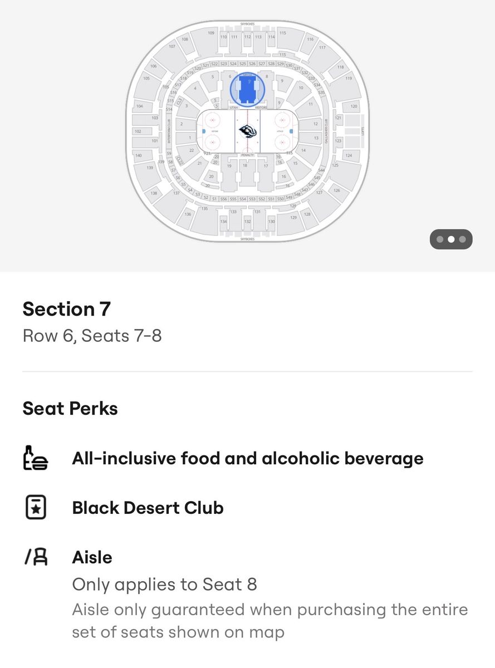The image size is (495, 668).
Task: Tap the image pagination dots indicator
Action: click(x=451, y=239)
